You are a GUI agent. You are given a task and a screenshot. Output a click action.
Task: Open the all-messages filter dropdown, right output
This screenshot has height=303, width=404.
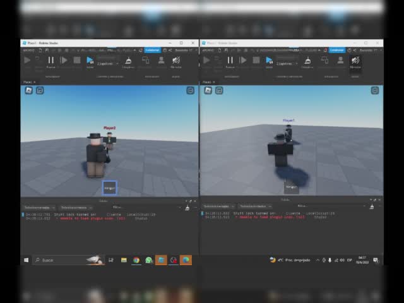coord(218,206)
